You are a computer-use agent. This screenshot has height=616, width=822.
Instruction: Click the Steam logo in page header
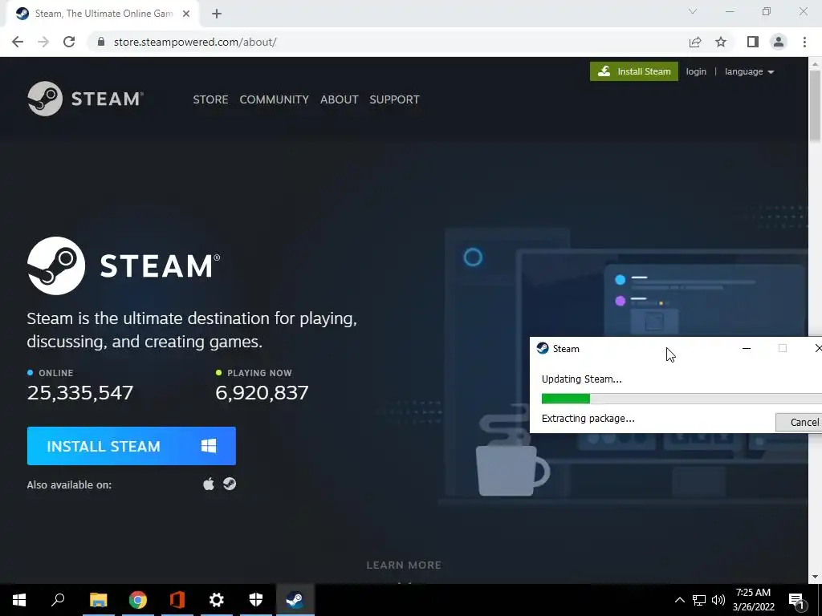point(85,99)
